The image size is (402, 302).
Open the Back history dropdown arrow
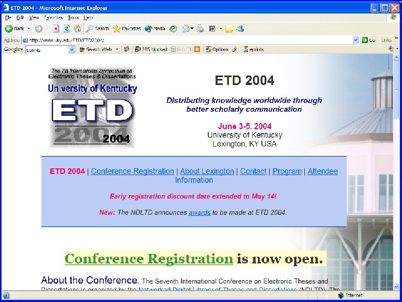[x=28, y=29]
